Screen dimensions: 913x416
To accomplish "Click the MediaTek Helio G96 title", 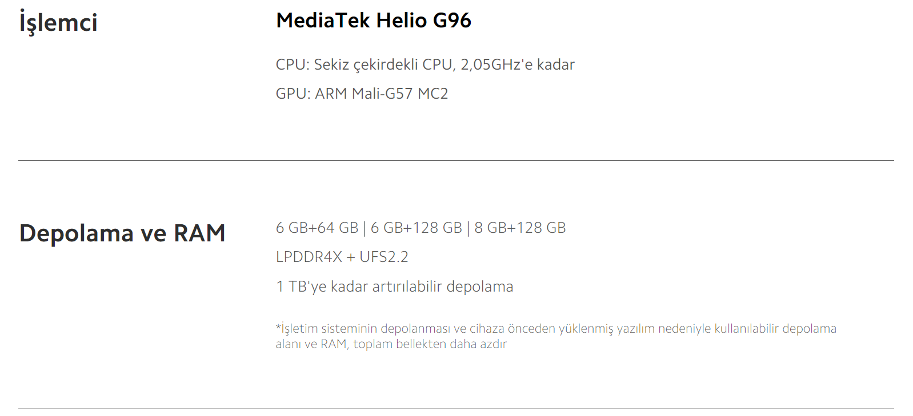I will point(373,21).
